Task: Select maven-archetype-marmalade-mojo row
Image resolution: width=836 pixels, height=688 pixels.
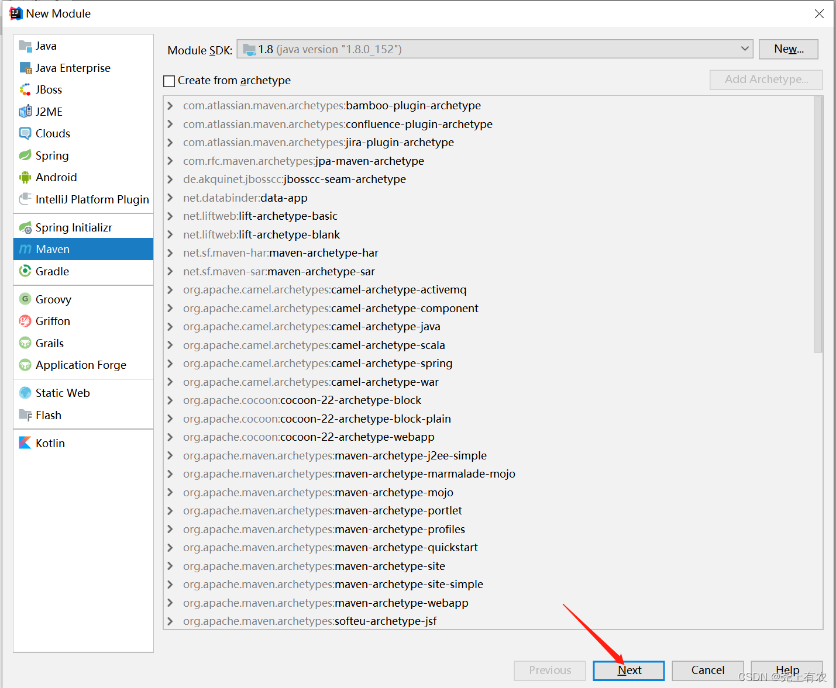Action: point(488,474)
